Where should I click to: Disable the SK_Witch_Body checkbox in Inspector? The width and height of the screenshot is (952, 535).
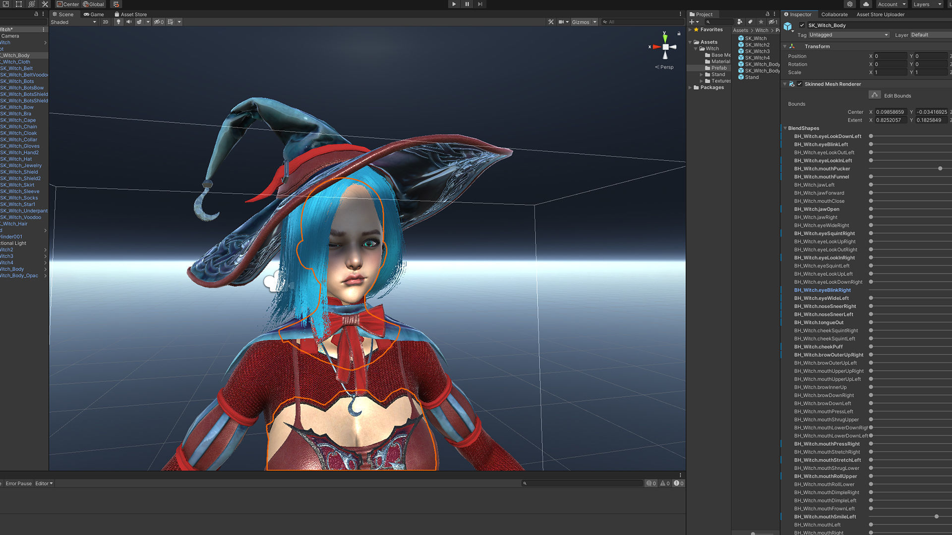[x=801, y=25]
